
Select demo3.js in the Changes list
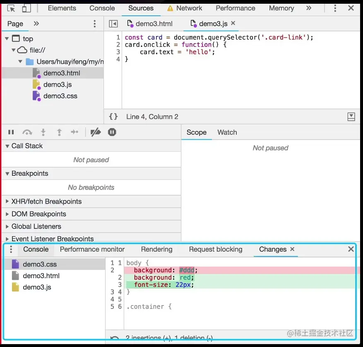click(x=55, y=287)
